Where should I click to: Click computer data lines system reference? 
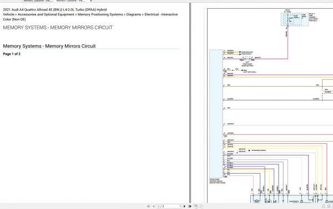[246, 53]
